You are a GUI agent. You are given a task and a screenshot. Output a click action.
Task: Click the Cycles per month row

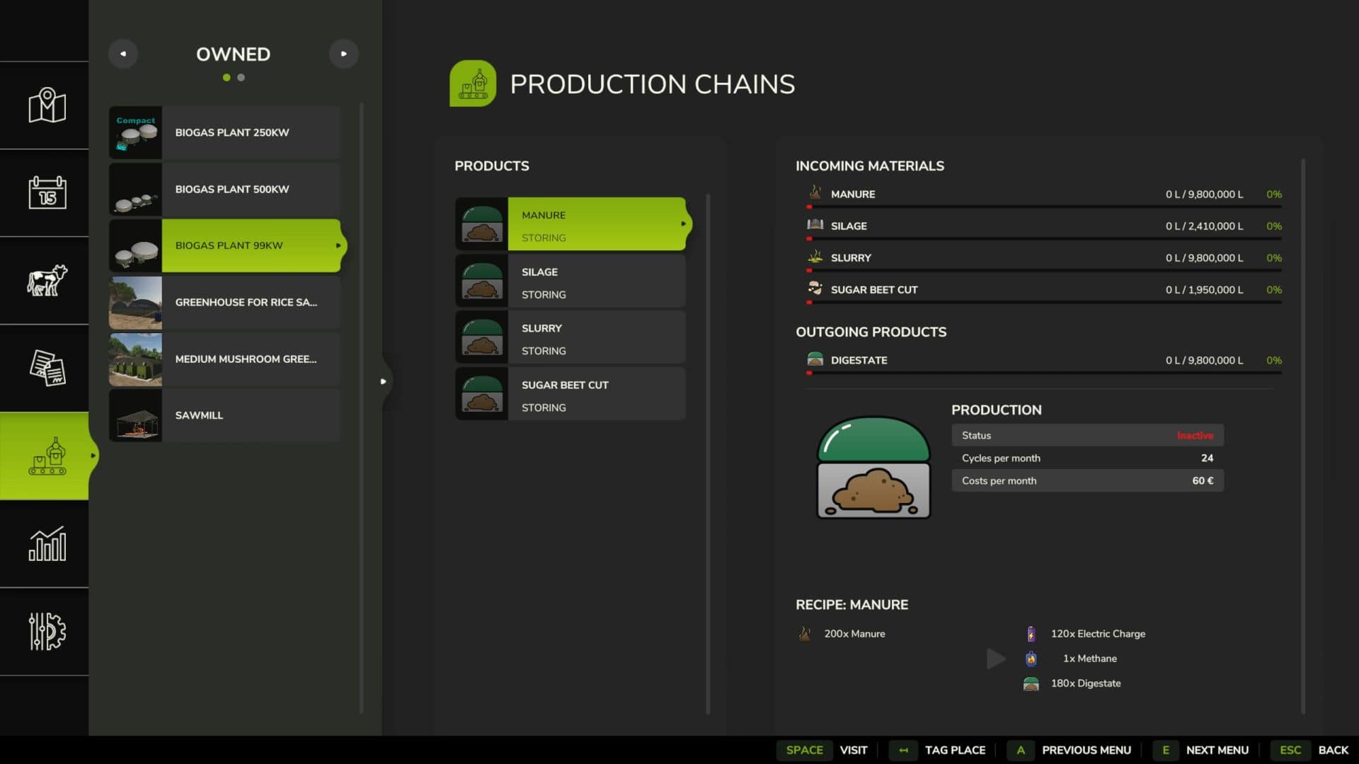(x=1087, y=458)
